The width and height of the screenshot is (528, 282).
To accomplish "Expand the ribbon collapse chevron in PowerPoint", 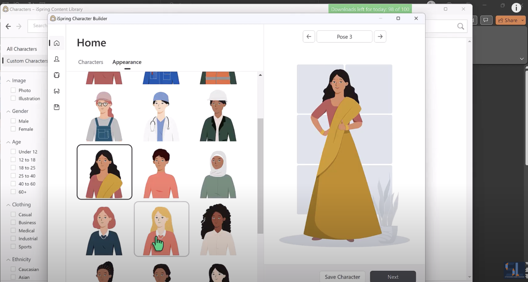I will (522, 59).
